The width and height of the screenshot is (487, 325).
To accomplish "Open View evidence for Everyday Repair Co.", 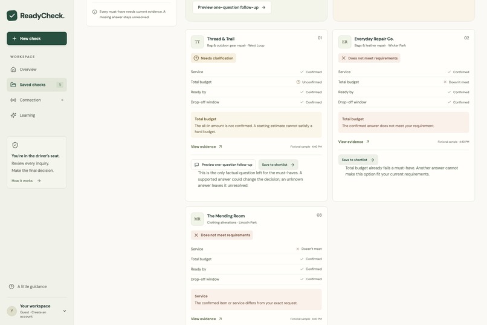I will coord(353,142).
